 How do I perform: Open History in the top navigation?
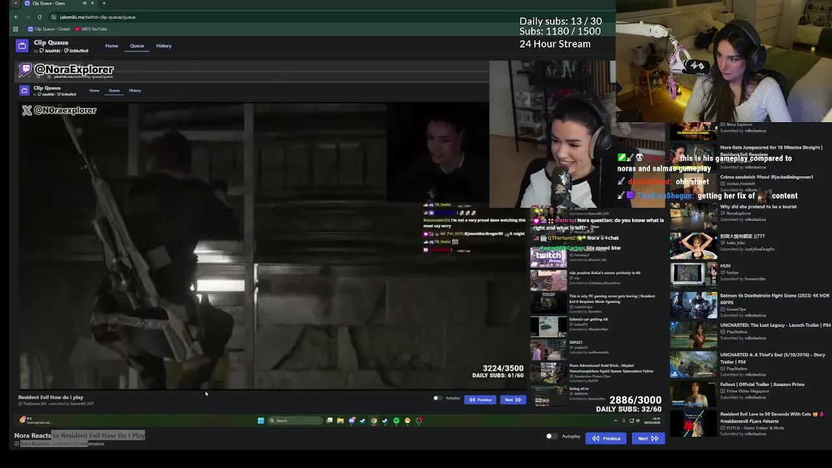click(x=164, y=46)
